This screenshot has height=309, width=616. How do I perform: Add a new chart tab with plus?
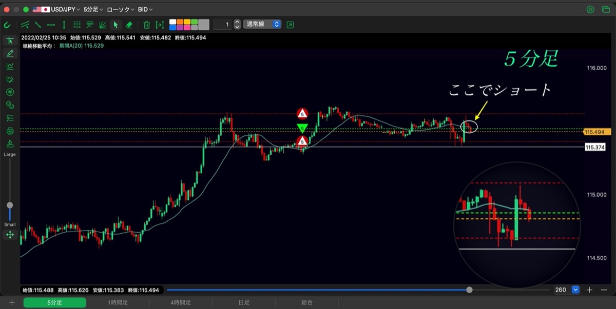(12, 303)
